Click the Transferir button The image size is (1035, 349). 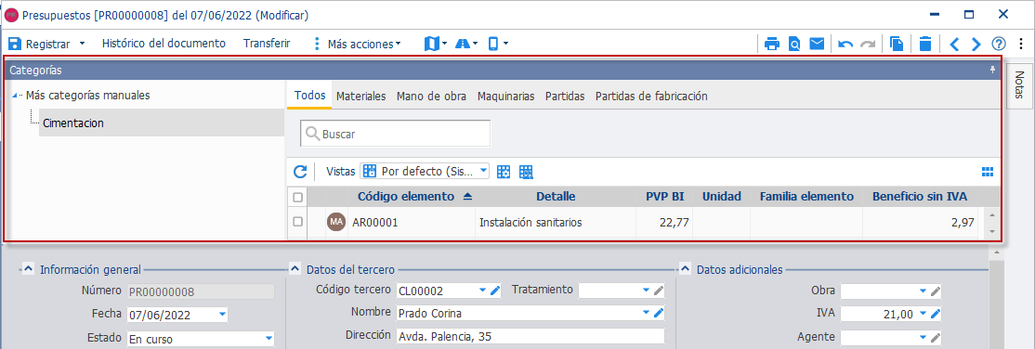click(x=267, y=44)
